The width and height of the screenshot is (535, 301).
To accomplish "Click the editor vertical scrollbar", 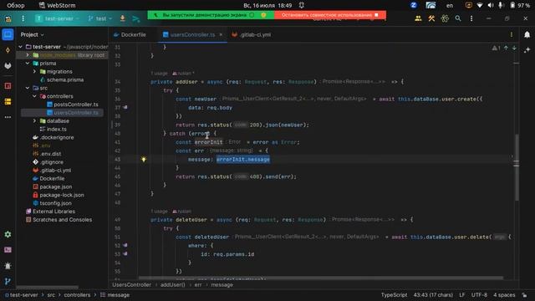I will click(517, 167).
